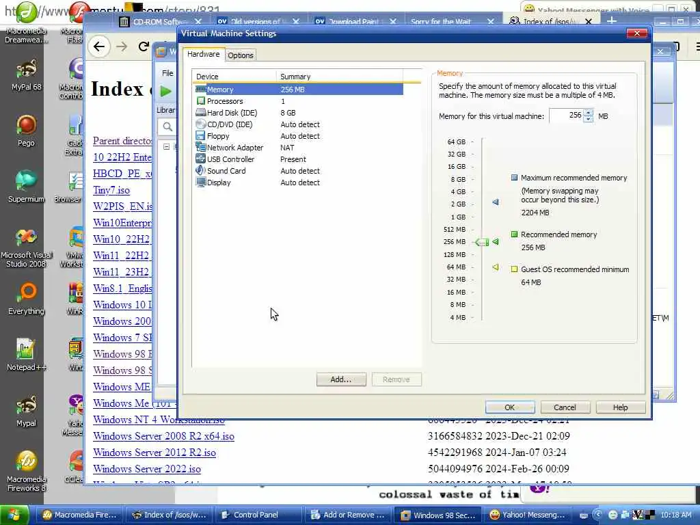Screen dimensions: 700x525
Task: Open the Windows Server 2022.iso link
Action: 147,469
